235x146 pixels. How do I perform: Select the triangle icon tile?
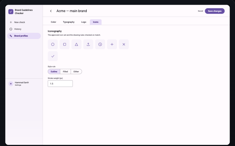77,44
